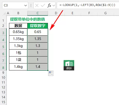Screen dimensions: 119x105
Task: Click the 数据 header cell
Action: pos(18,26)
